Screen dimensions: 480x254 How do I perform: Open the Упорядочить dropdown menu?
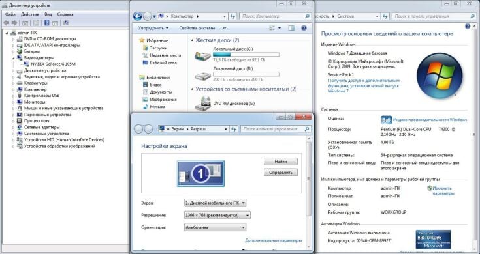(x=153, y=28)
